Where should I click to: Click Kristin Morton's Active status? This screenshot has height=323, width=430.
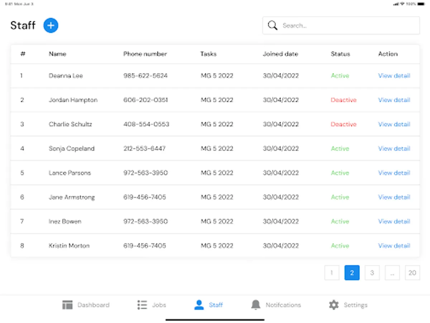point(340,246)
